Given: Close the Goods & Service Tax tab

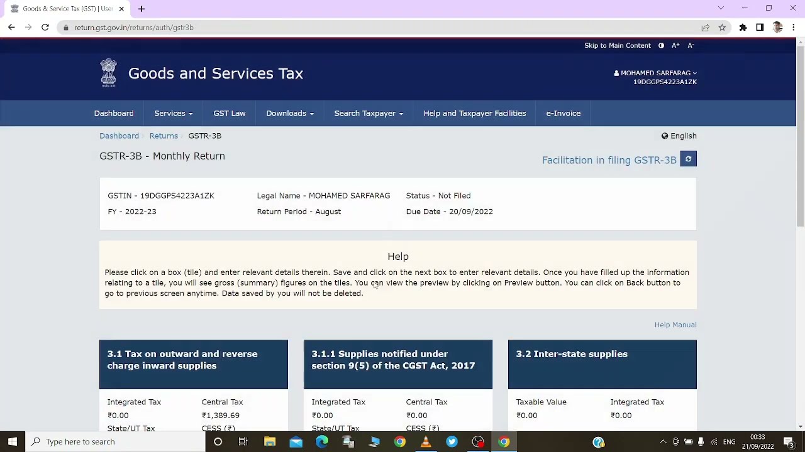Looking at the screenshot, I should [x=121, y=9].
